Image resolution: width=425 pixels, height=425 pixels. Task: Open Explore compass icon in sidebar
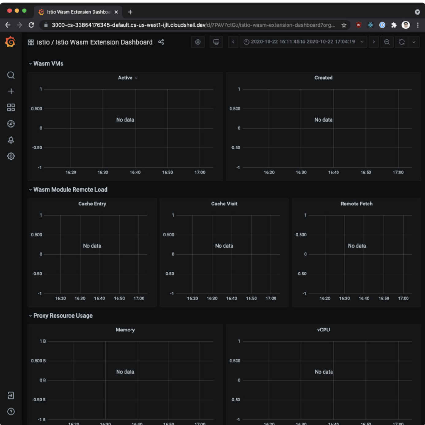(x=11, y=124)
